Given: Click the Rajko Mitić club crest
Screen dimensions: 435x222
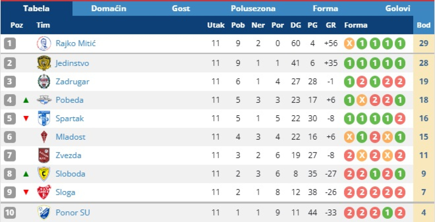Looking at the screenshot, I should [44, 44].
